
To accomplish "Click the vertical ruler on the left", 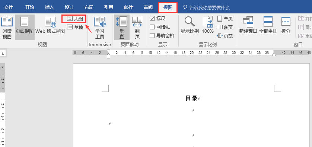I will tap(2, 105).
